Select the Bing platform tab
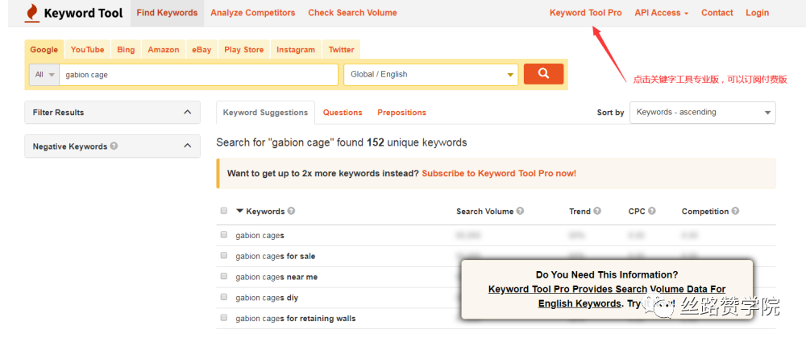806x342 pixels. tap(126, 50)
